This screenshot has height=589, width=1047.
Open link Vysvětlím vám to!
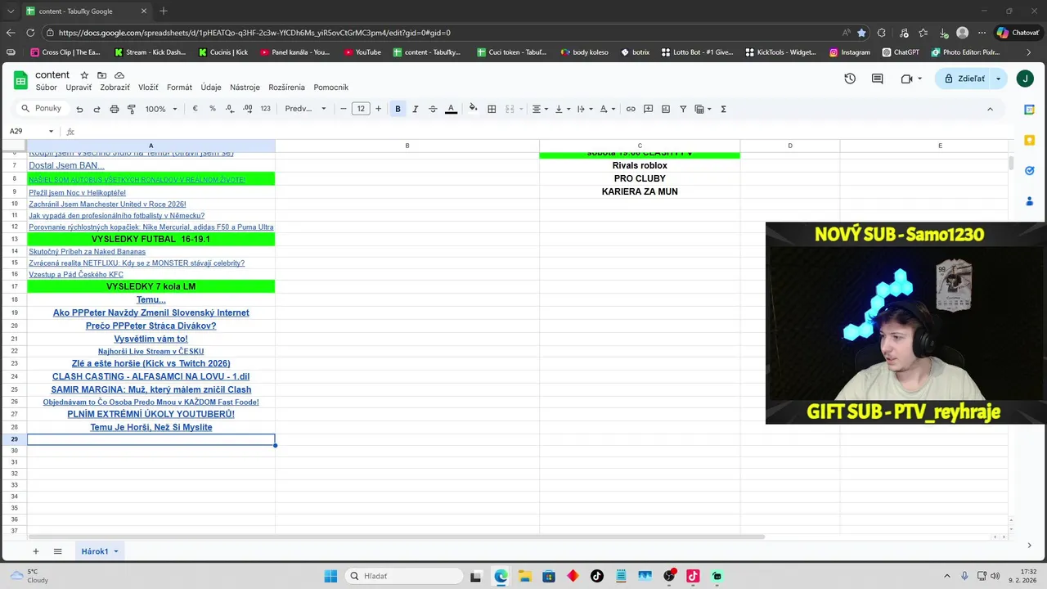click(x=151, y=339)
